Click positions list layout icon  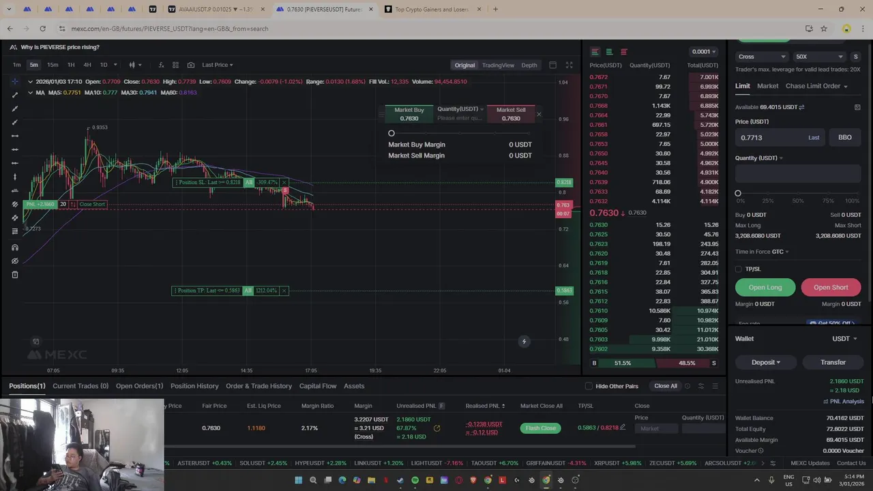[715, 386]
